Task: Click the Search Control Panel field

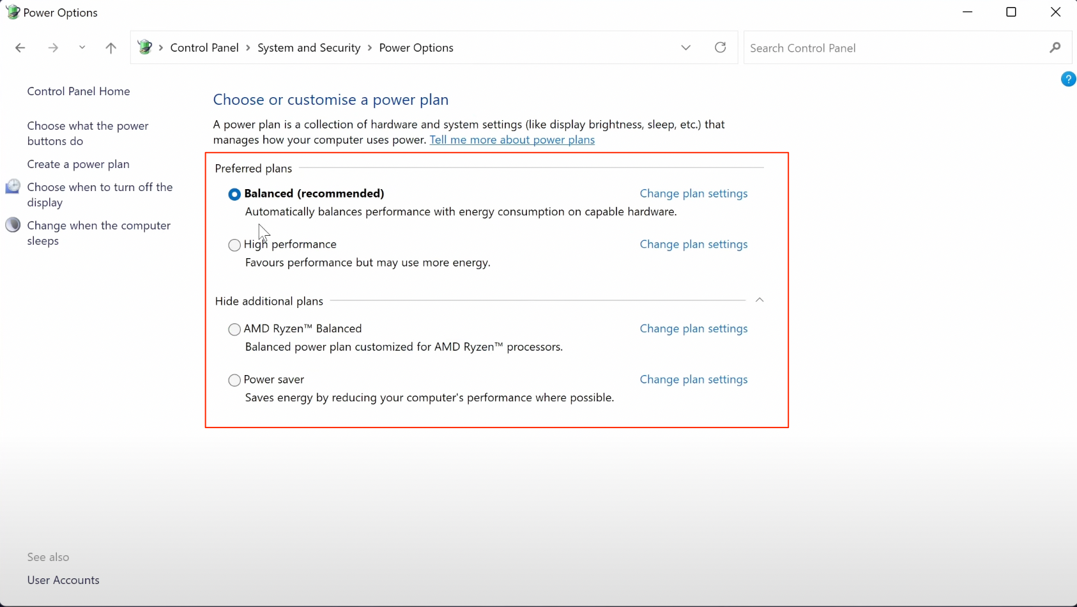Action: (894, 48)
